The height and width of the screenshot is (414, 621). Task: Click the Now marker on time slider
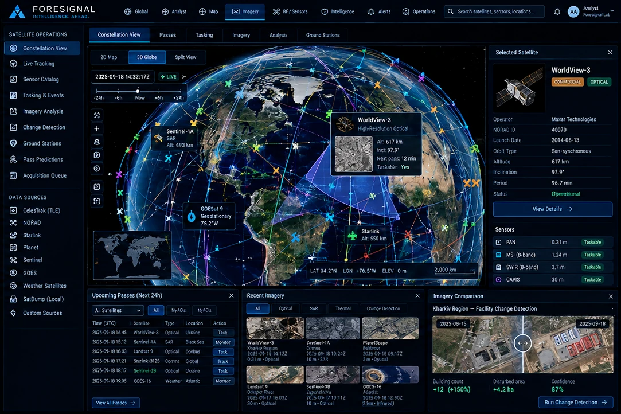coord(138,91)
